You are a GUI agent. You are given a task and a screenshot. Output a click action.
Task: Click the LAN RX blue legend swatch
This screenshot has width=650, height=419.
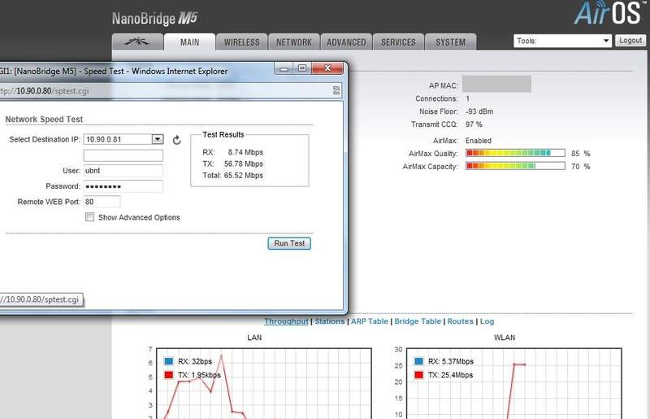(169, 361)
